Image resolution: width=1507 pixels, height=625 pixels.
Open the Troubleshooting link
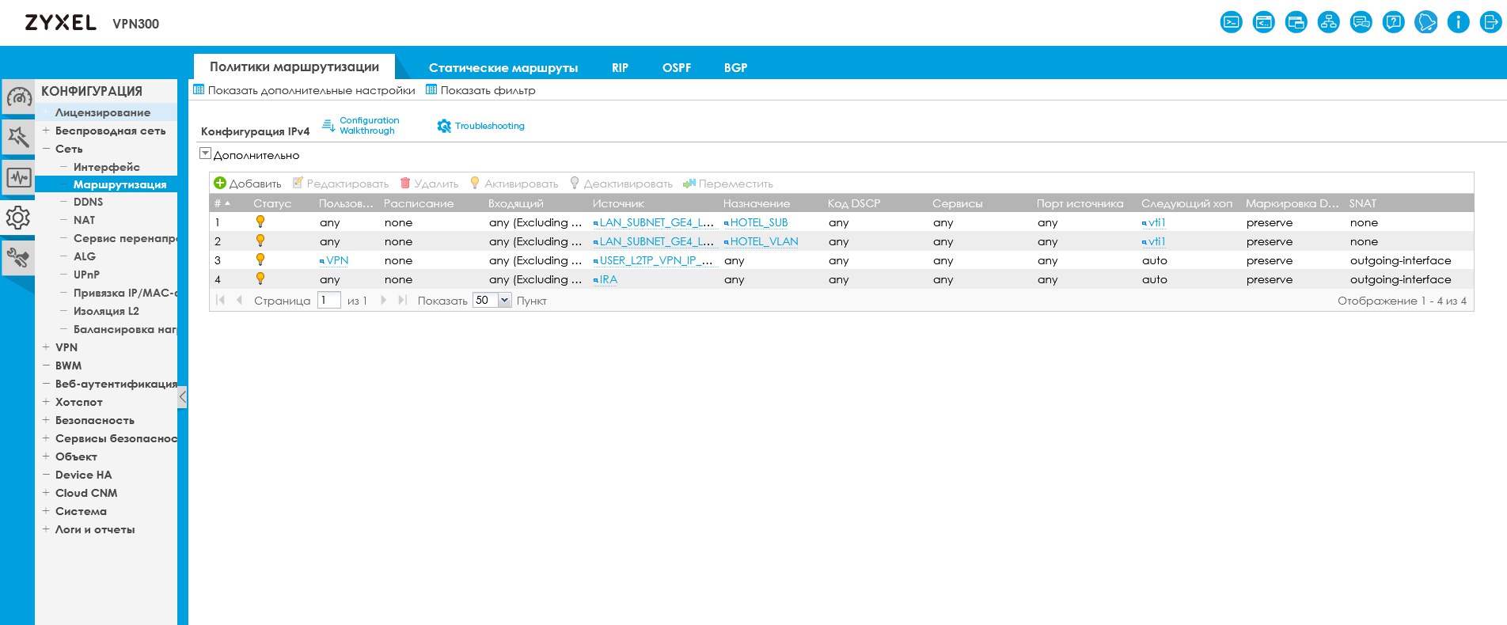click(481, 126)
